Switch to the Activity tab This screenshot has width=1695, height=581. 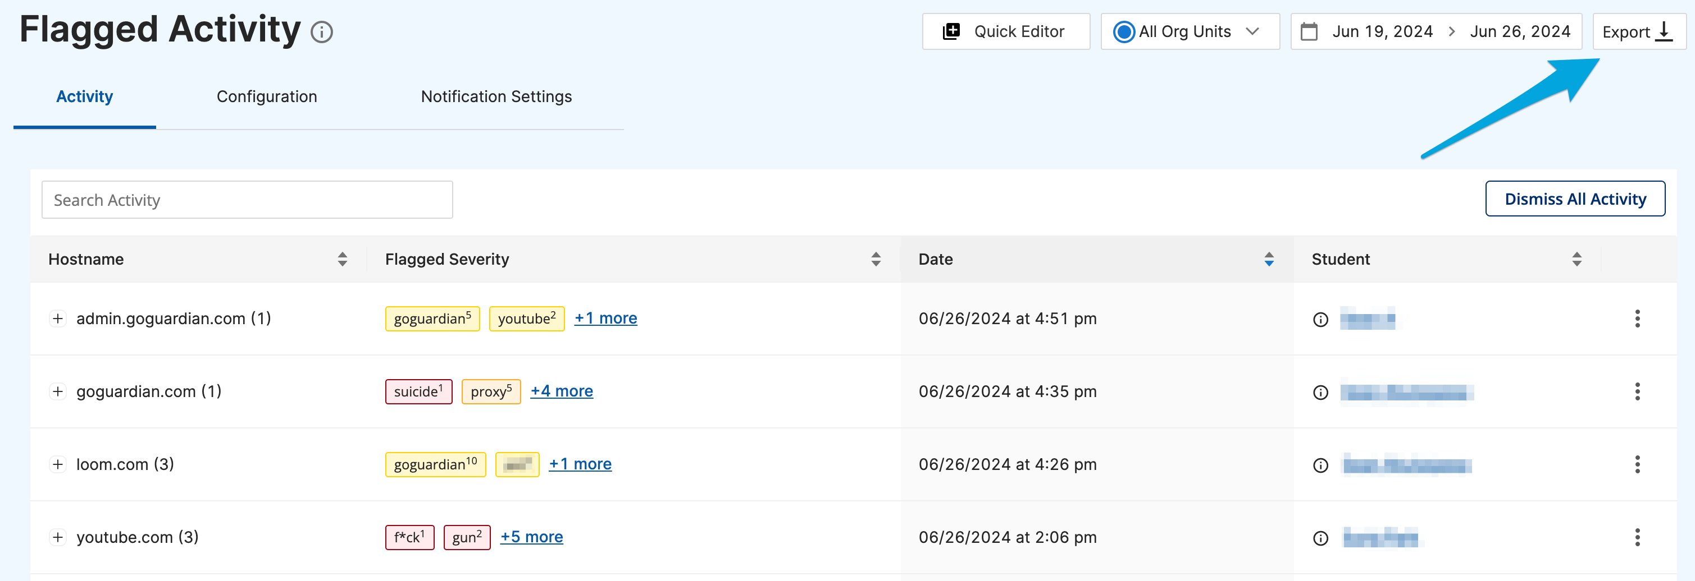coord(84,96)
